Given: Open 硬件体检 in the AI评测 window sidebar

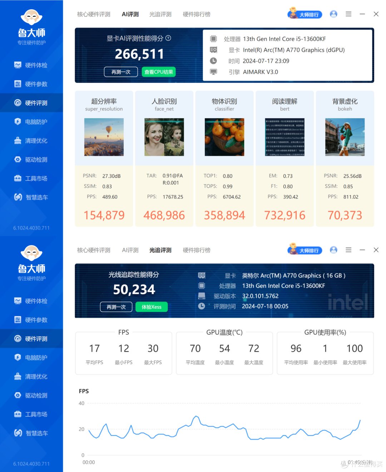Looking at the screenshot, I should [31, 65].
